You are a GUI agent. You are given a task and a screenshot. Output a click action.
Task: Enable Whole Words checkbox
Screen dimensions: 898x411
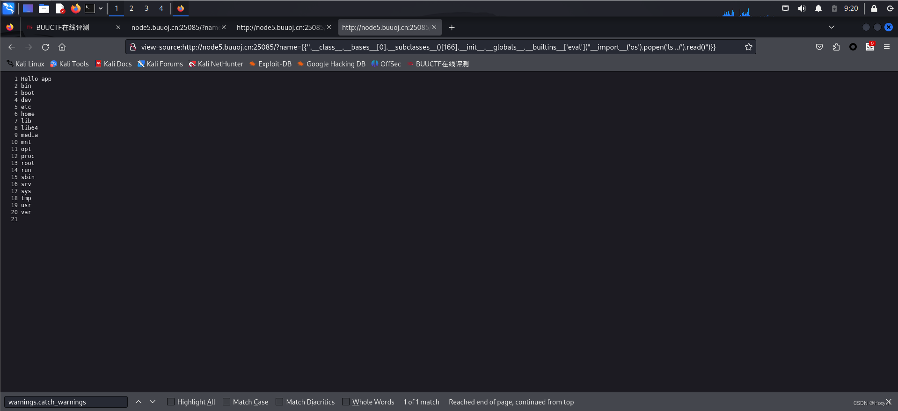(x=346, y=402)
